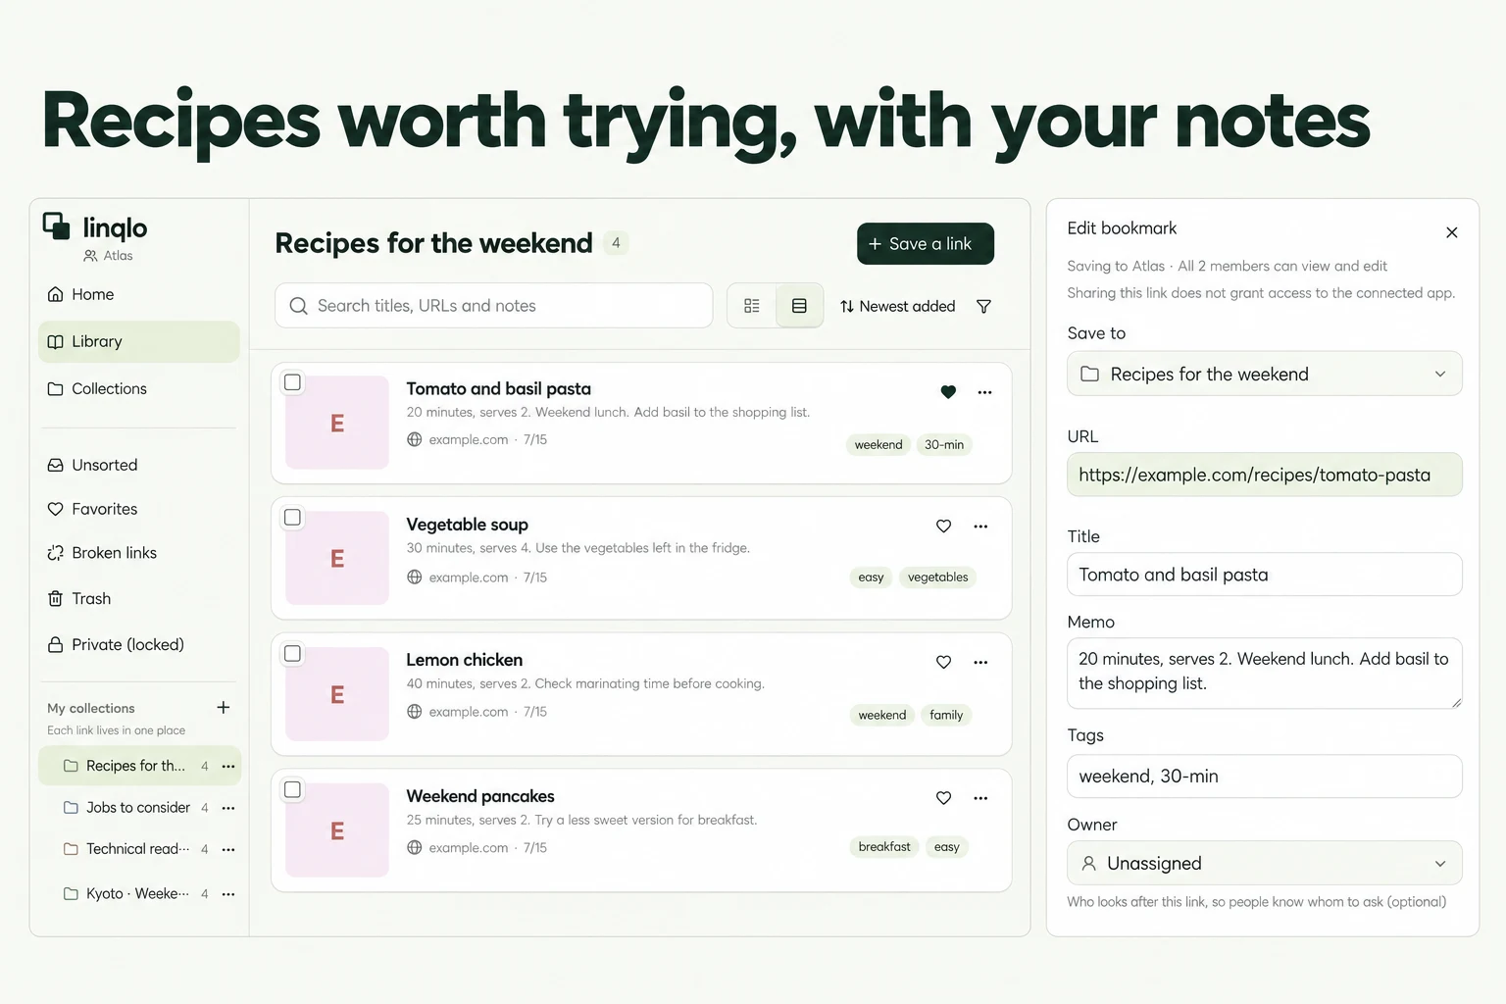Viewport: 1506px width, 1004px height.
Task: Open the Jobs to consider collection
Action: pyautogui.click(x=138, y=808)
